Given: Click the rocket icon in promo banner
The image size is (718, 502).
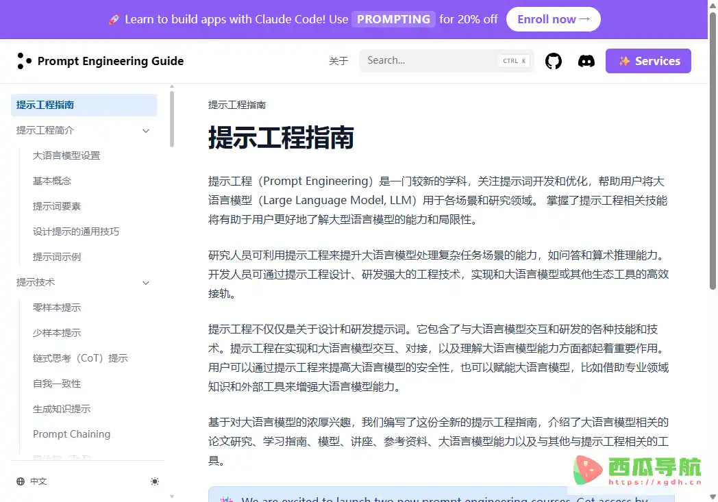Looking at the screenshot, I should [114, 19].
